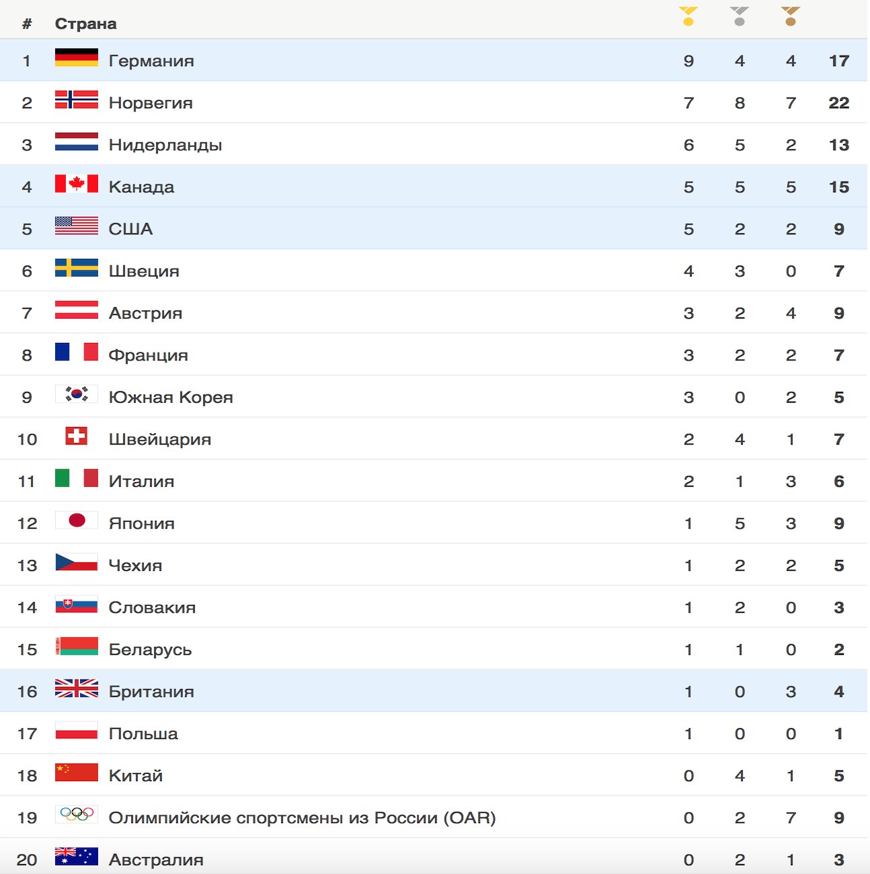Click the Norway flag icon
The height and width of the screenshot is (874, 870).
pyautogui.click(x=77, y=100)
